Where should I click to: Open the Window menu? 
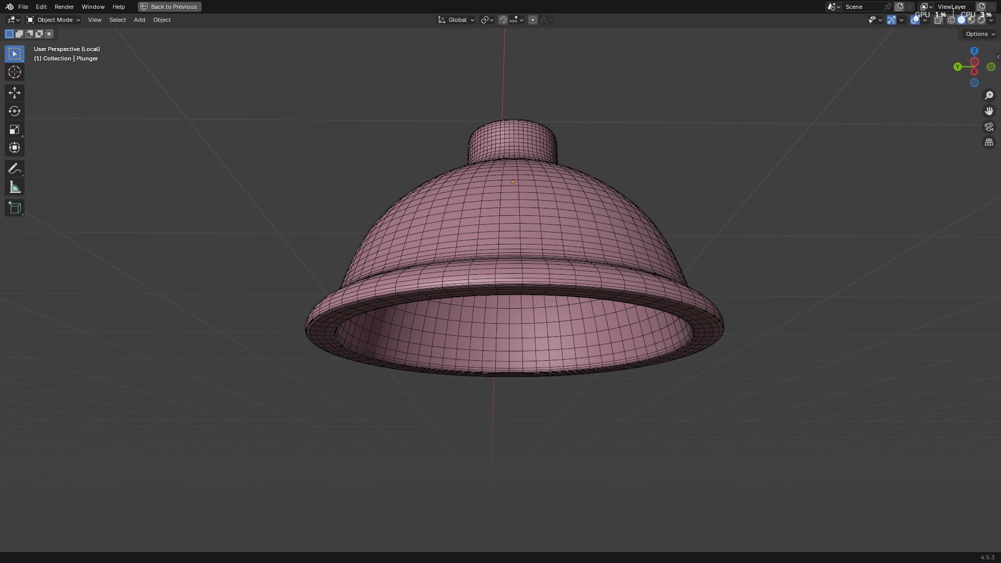coord(93,7)
